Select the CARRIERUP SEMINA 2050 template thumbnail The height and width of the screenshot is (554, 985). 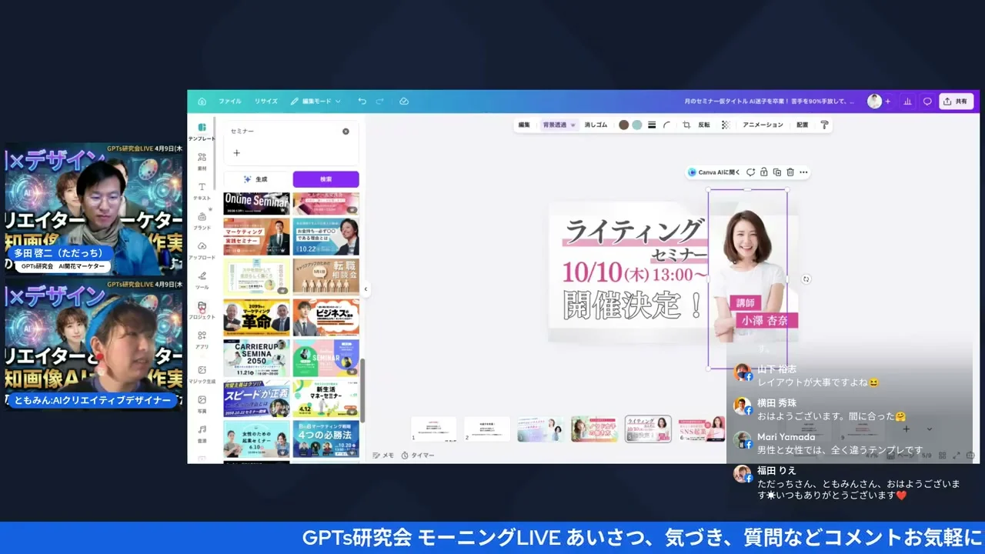[256, 358]
